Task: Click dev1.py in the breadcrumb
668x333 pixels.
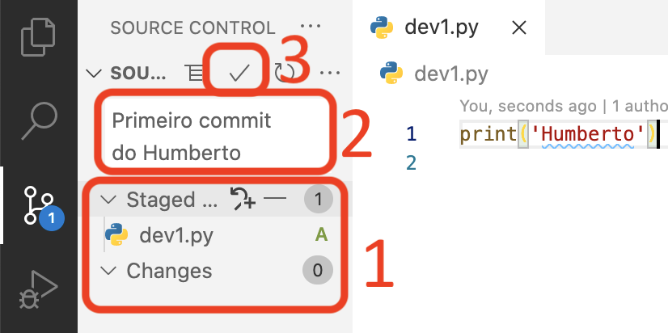Action: [450, 74]
